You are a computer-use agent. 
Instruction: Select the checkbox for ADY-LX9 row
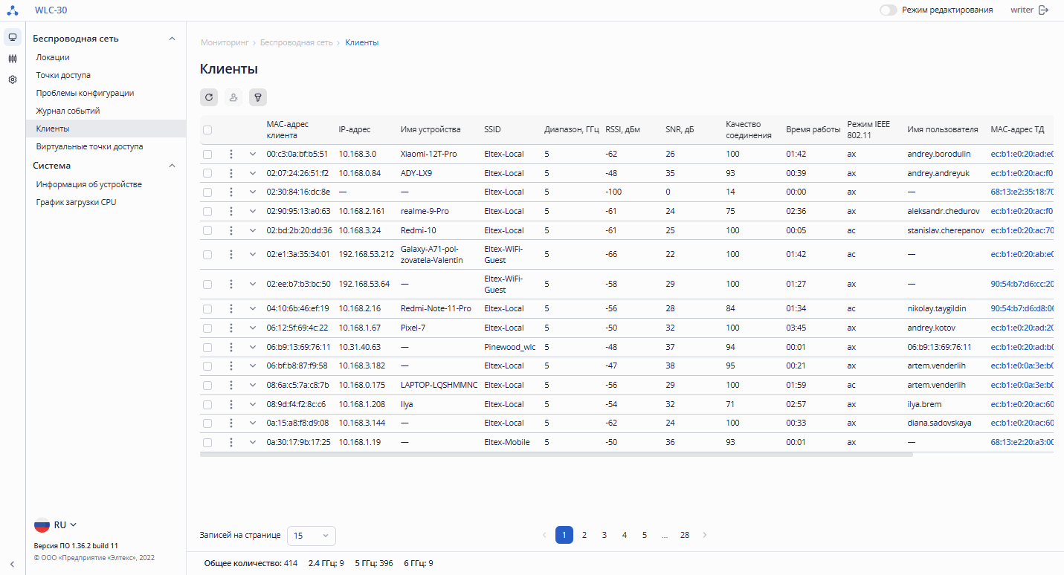pyautogui.click(x=207, y=173)
